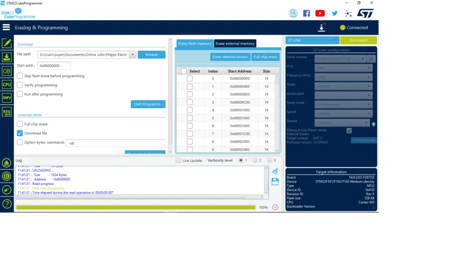Screen dimensions: 449x274
Task: Click the STM32CubeProgrammer logo
Action: [x=18, y=14]
